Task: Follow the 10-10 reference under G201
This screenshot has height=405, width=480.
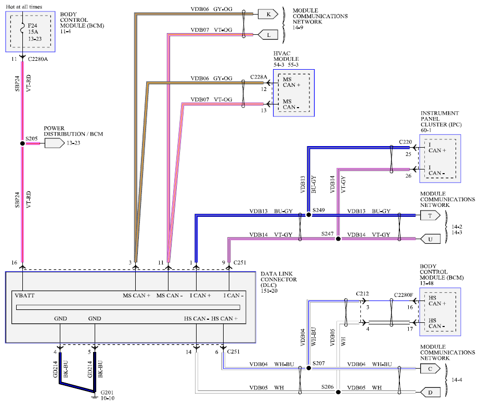Action: click(108, 399)
